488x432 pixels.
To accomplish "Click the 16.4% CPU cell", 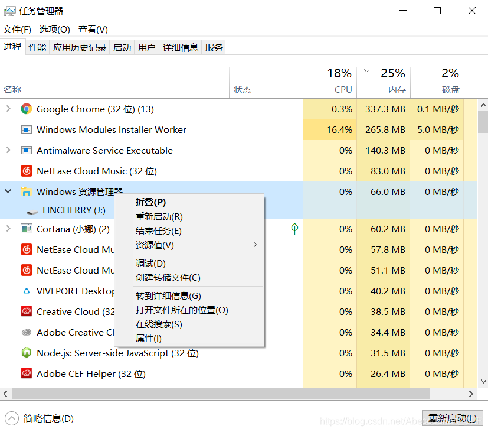I will pos(330,129).
